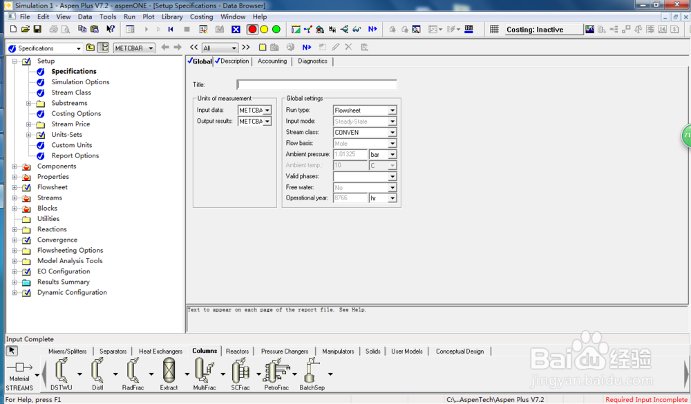Switch to the Accounting tab
Image resolution: width=691 pixels, height=404 pixels.
tap(272, 61)
